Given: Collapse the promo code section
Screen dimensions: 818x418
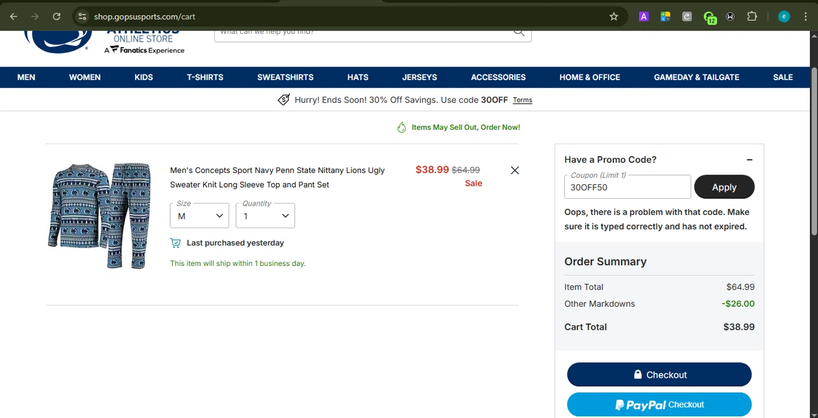Looking at the screenshot, I should coord(749,160).
